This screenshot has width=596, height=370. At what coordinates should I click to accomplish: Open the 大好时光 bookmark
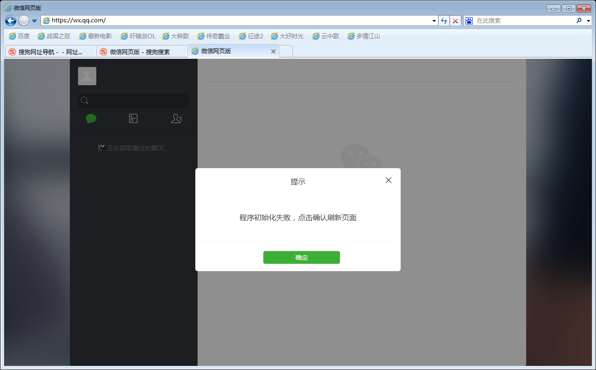click(287, 36)
